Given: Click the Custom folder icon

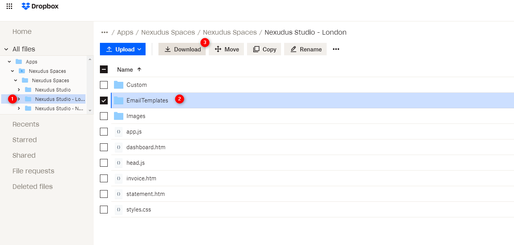Looking at the screenshot, I should (x=119, y=85).
